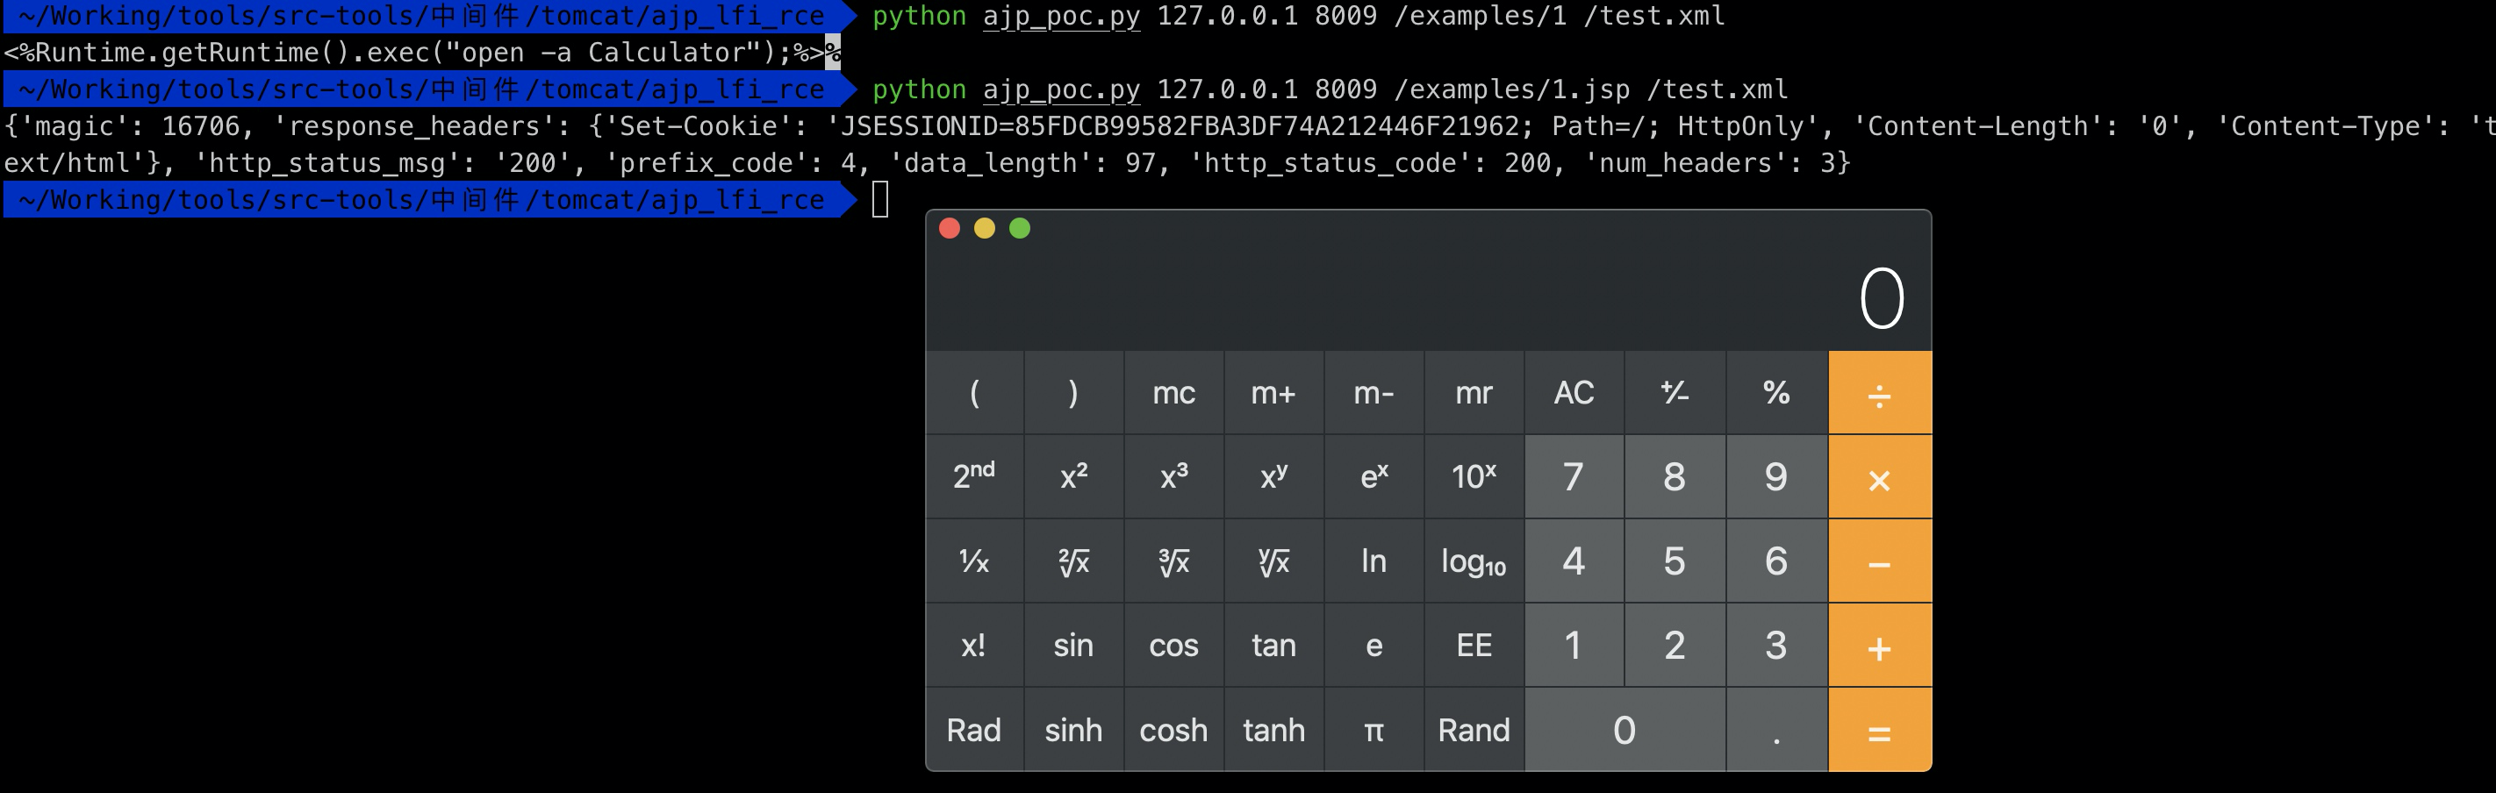Recall memory with mr key
The width and height of the screenshot is (2496, 793).
point(1474,392)
